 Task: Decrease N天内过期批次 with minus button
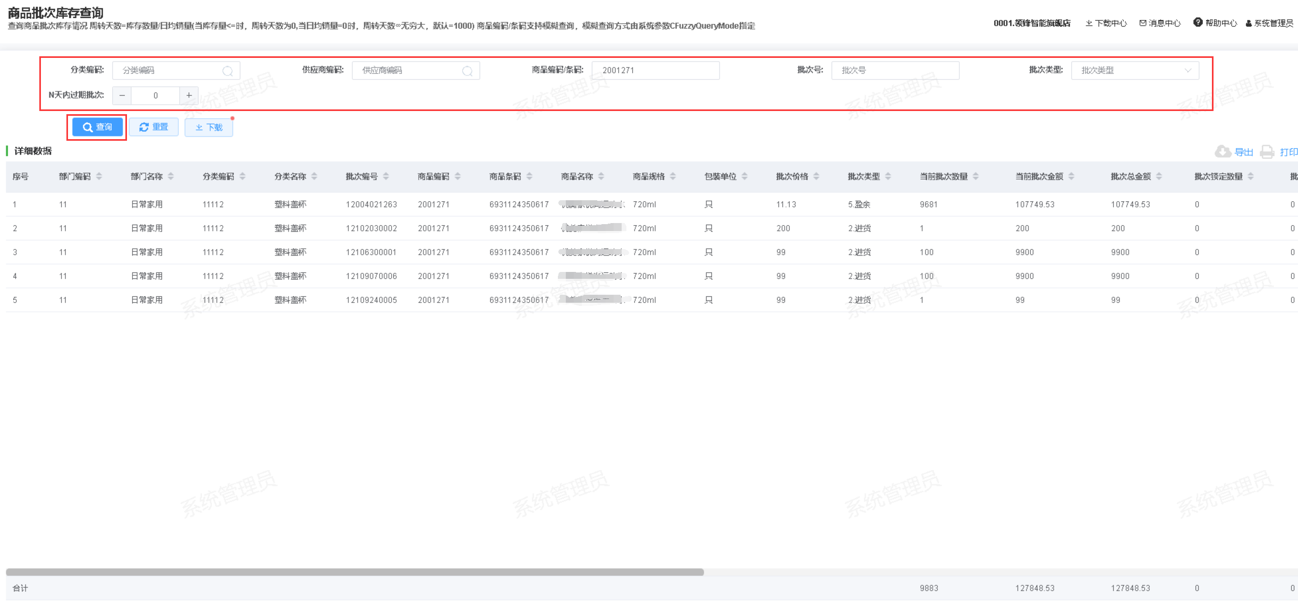point(122,96)
